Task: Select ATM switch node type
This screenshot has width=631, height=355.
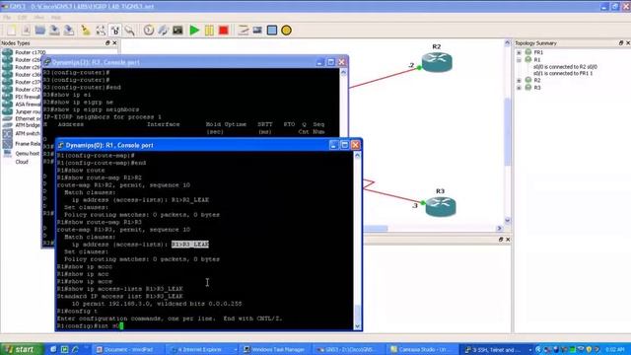Action: (21, 134)
